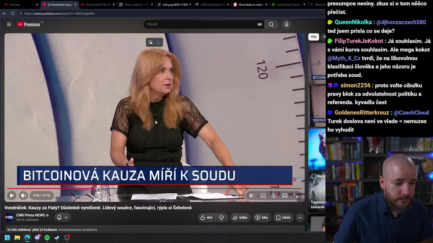Open the notification bell dropdown for the channel
This screenshot has height=243, width=433.
click(62, 217)
